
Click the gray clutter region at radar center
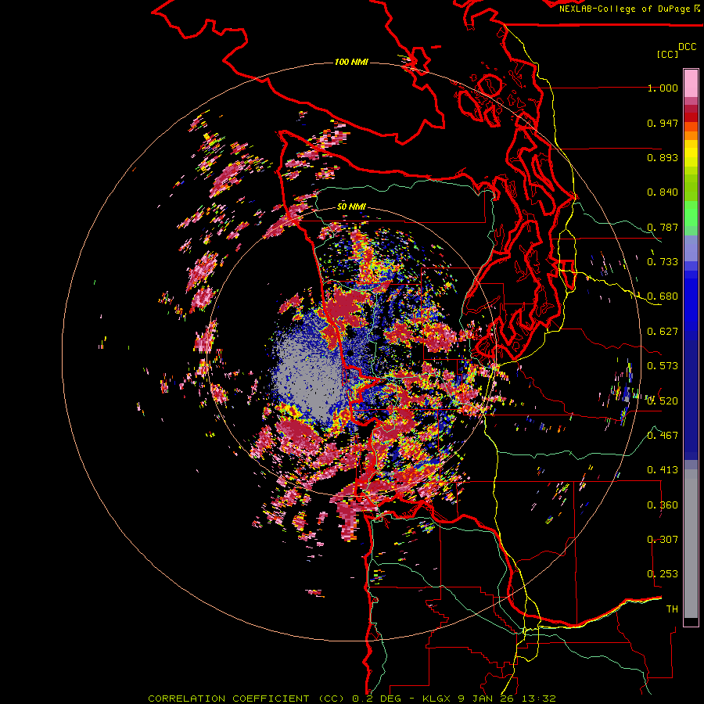pyautogui.click(x=310, y=377)
